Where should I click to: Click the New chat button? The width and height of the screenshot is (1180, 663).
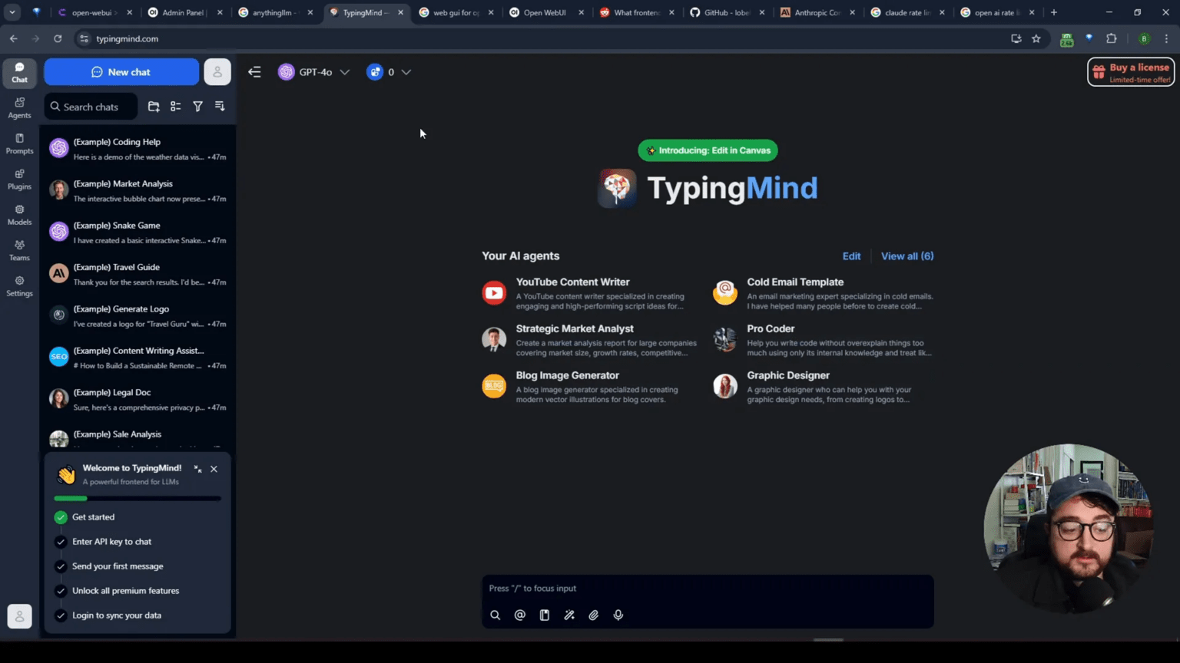(121, 72)
